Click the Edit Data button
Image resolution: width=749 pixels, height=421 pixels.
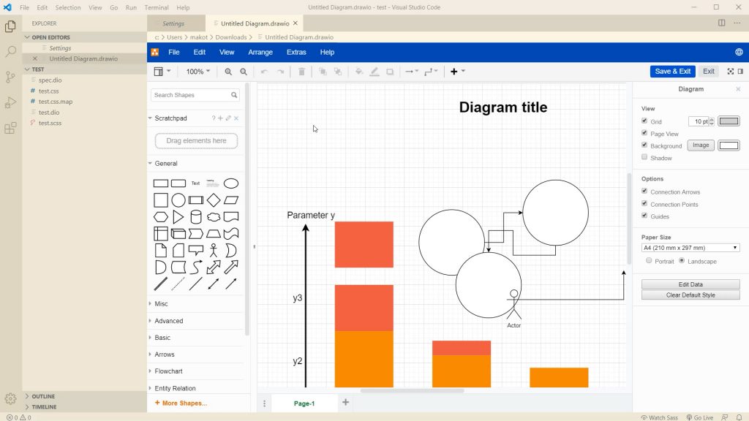tap(690, 284)
